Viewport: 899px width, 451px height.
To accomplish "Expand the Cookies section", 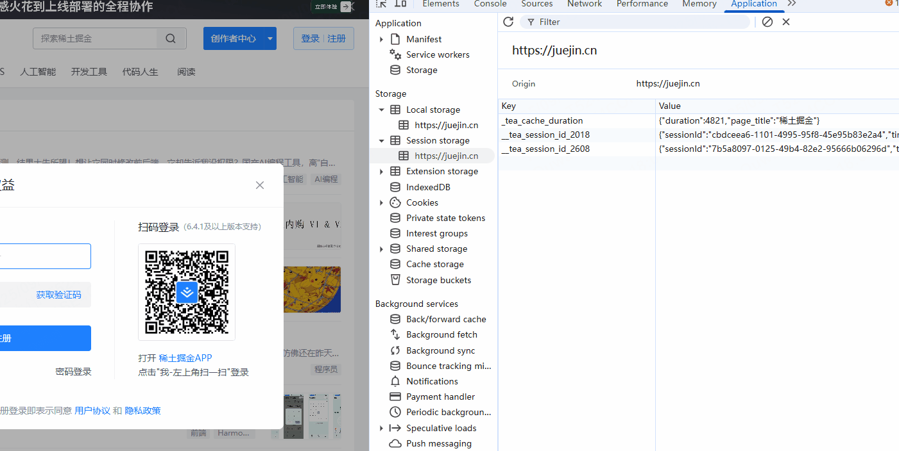I will click(x=381, y=202).
